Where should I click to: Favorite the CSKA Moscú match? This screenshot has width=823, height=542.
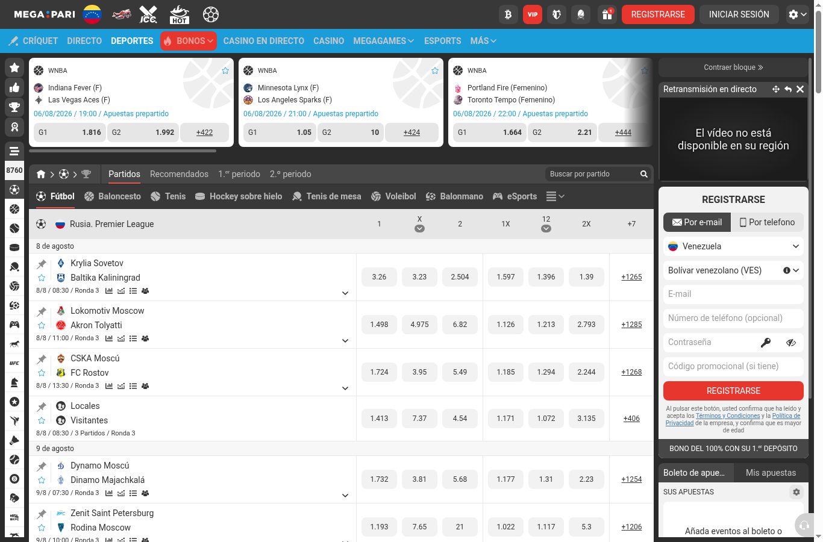42,373
